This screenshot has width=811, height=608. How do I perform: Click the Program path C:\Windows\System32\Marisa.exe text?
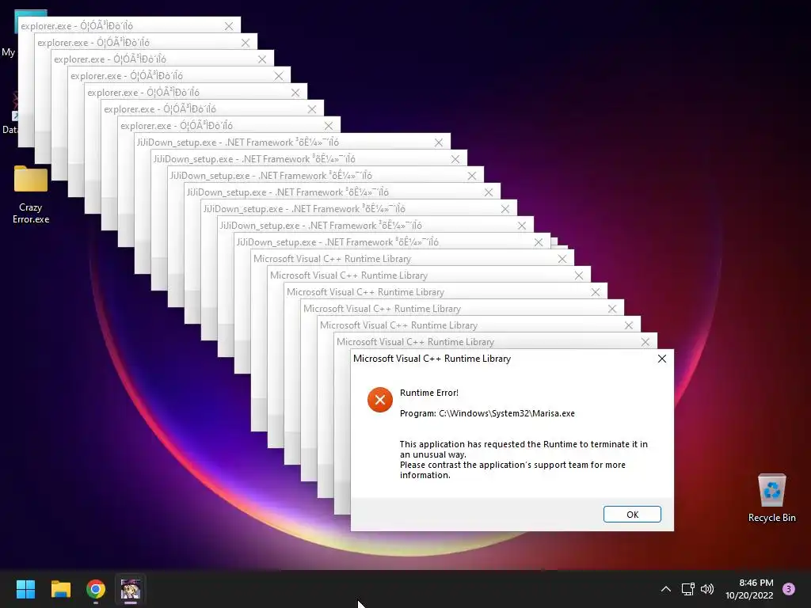(x=487, y=413)
